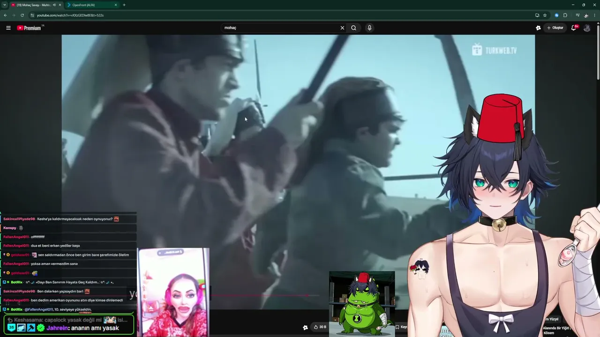Open the Oluştur create button
The width and height of the screenshot is (600, 337).
(555, 28)
